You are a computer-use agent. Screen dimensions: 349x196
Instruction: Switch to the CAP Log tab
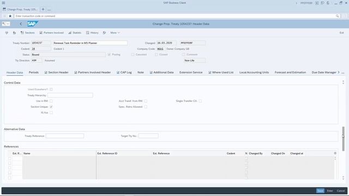click(x=124, y=72)
